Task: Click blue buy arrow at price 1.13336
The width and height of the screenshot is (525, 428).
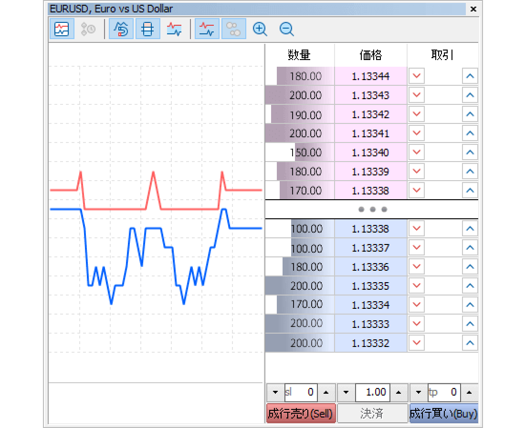Action: point(470,266)
